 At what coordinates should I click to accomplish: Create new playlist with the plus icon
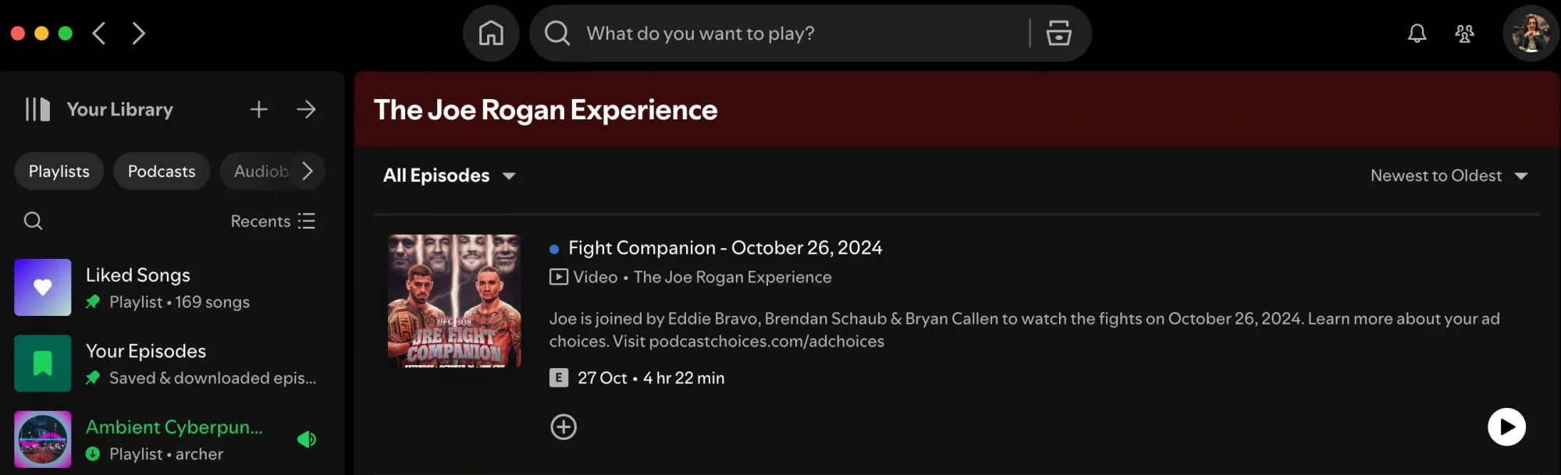258,109
